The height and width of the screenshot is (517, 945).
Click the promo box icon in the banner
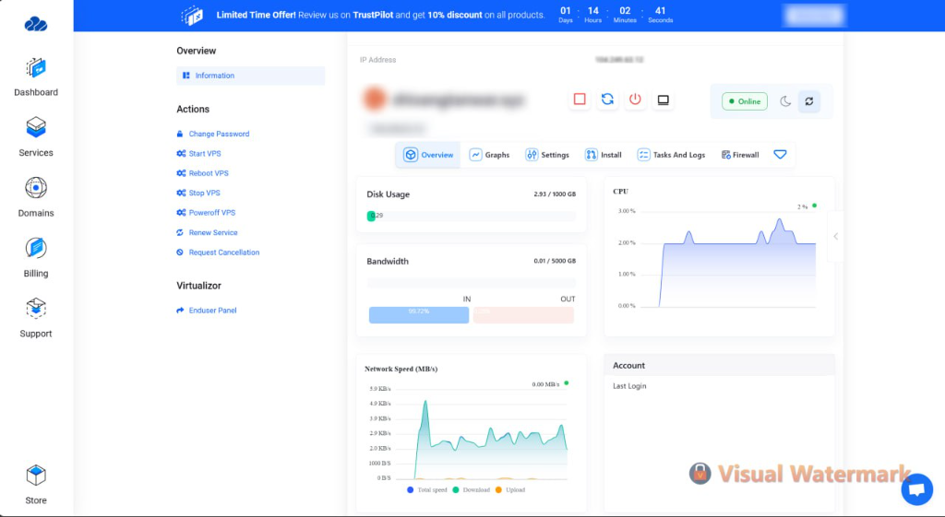point(192,16)
